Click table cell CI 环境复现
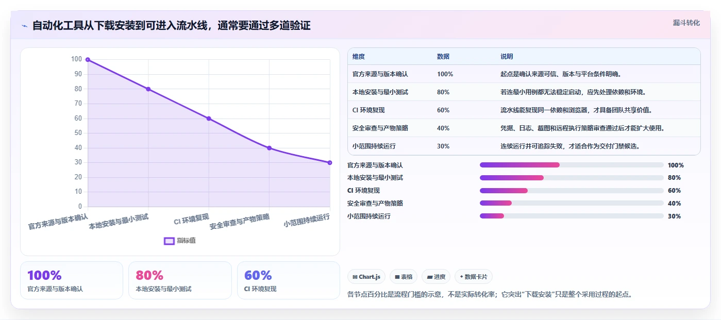The height and width of the screenshot is (320, 721). pyautogui.click(x=368, y=110)
